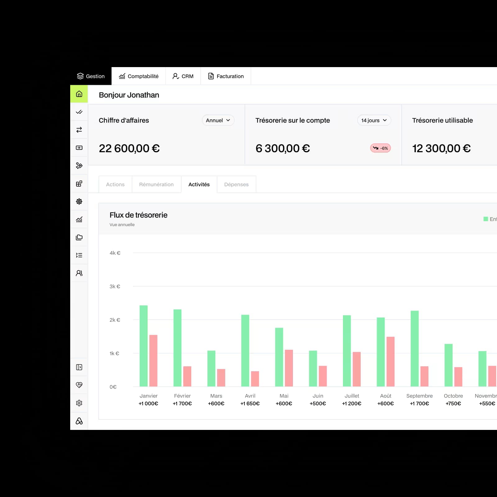Click the 12 300,00 € usable treasury amount

(441, 148)
